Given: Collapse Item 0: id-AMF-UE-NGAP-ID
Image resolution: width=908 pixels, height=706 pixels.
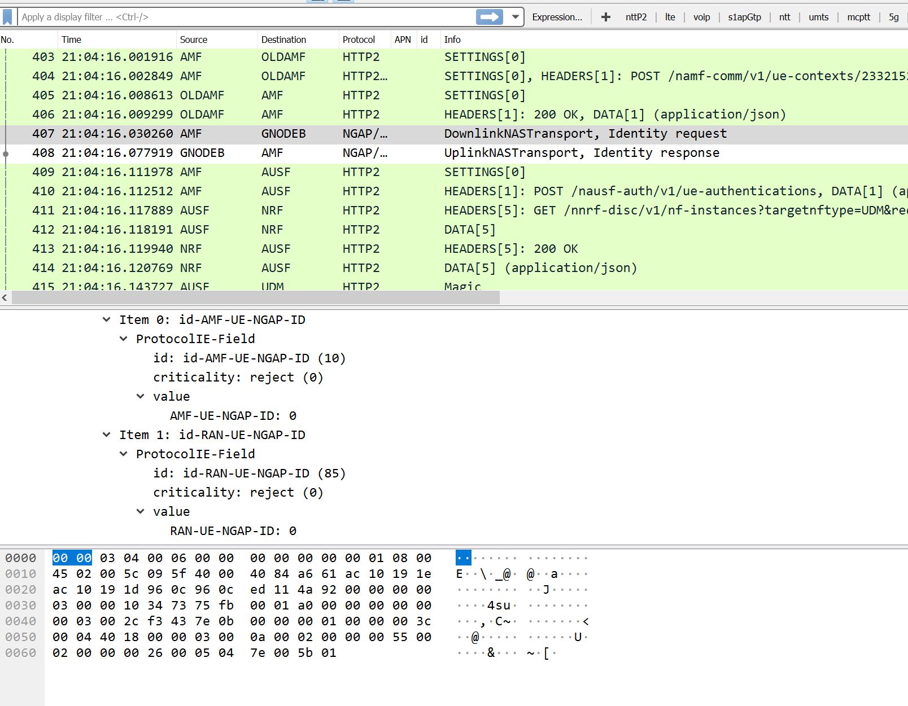Looking at the screenshot, I should tap(106, 319).
